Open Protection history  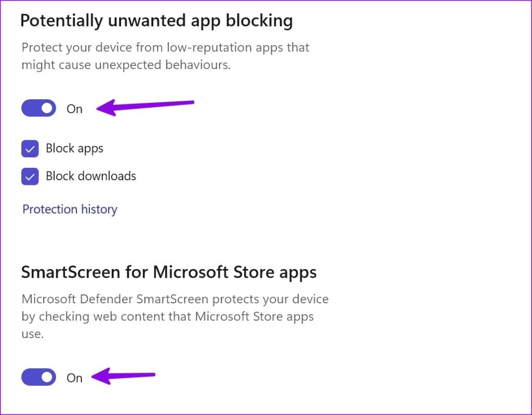[x=69, y=209]
